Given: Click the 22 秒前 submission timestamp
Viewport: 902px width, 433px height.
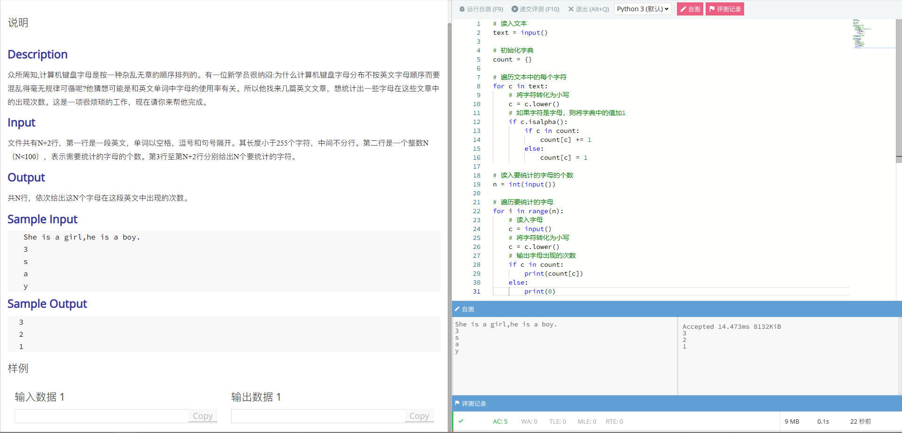Looking at the screenshot, I should [x=860, y=421].
